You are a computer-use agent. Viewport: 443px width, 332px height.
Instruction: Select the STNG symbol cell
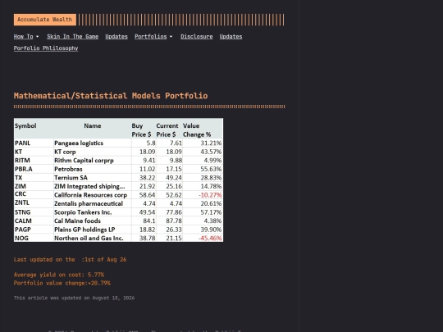(x=34, y=212)
